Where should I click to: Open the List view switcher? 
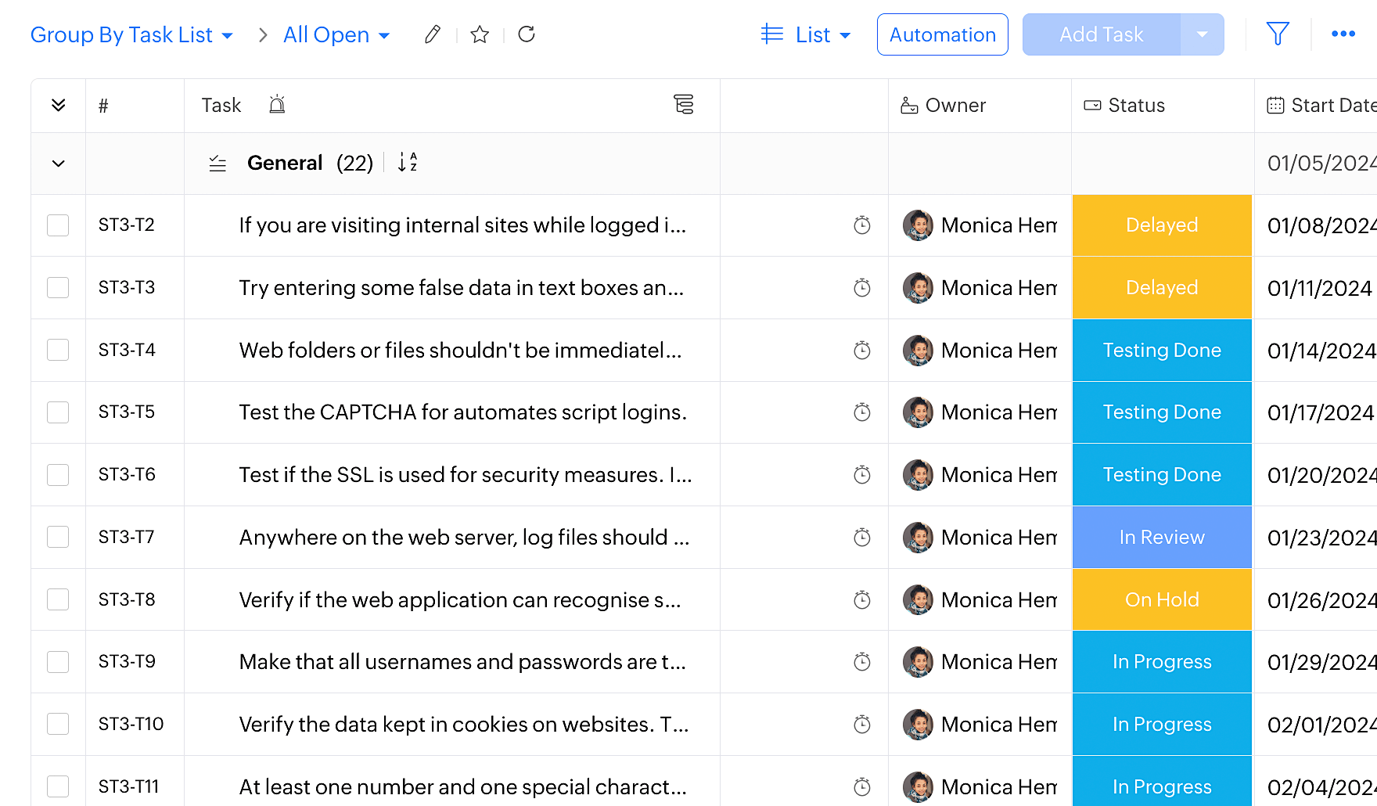tap(806, 35)
